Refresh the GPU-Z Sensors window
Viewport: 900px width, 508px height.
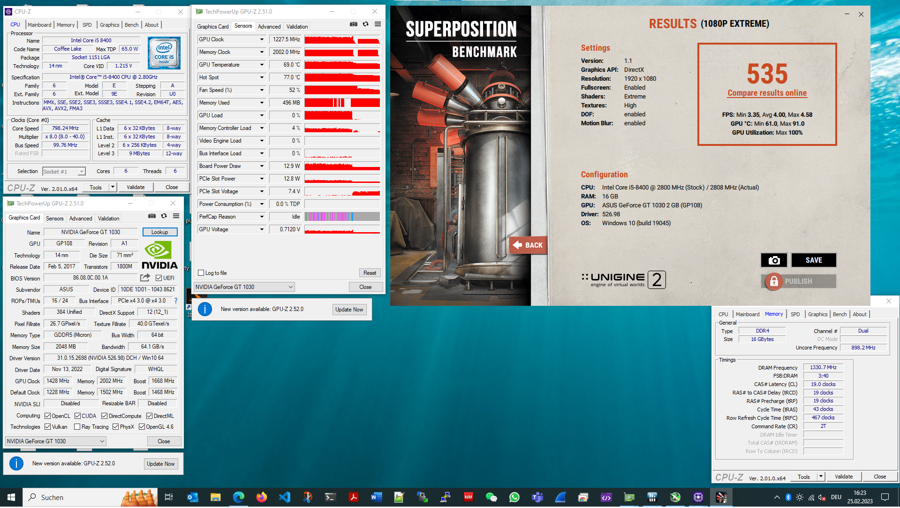366,24
